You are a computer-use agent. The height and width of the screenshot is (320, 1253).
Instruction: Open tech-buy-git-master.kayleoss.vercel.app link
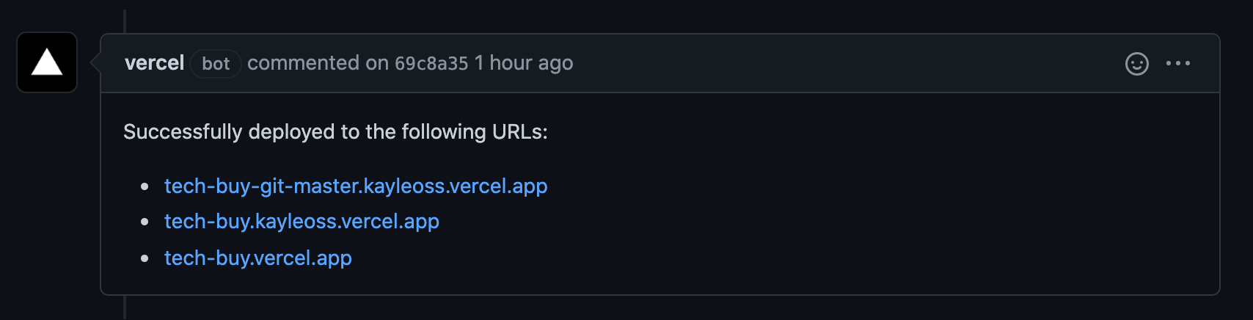[356, 186]
